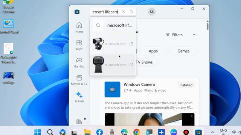Open Movies & TV in the sidebar

coord(79,80)
